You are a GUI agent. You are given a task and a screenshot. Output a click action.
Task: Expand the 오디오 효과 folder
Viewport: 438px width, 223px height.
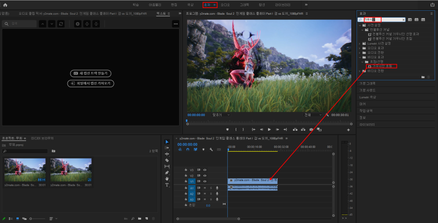pyautogui.click(x=360, y=48)
